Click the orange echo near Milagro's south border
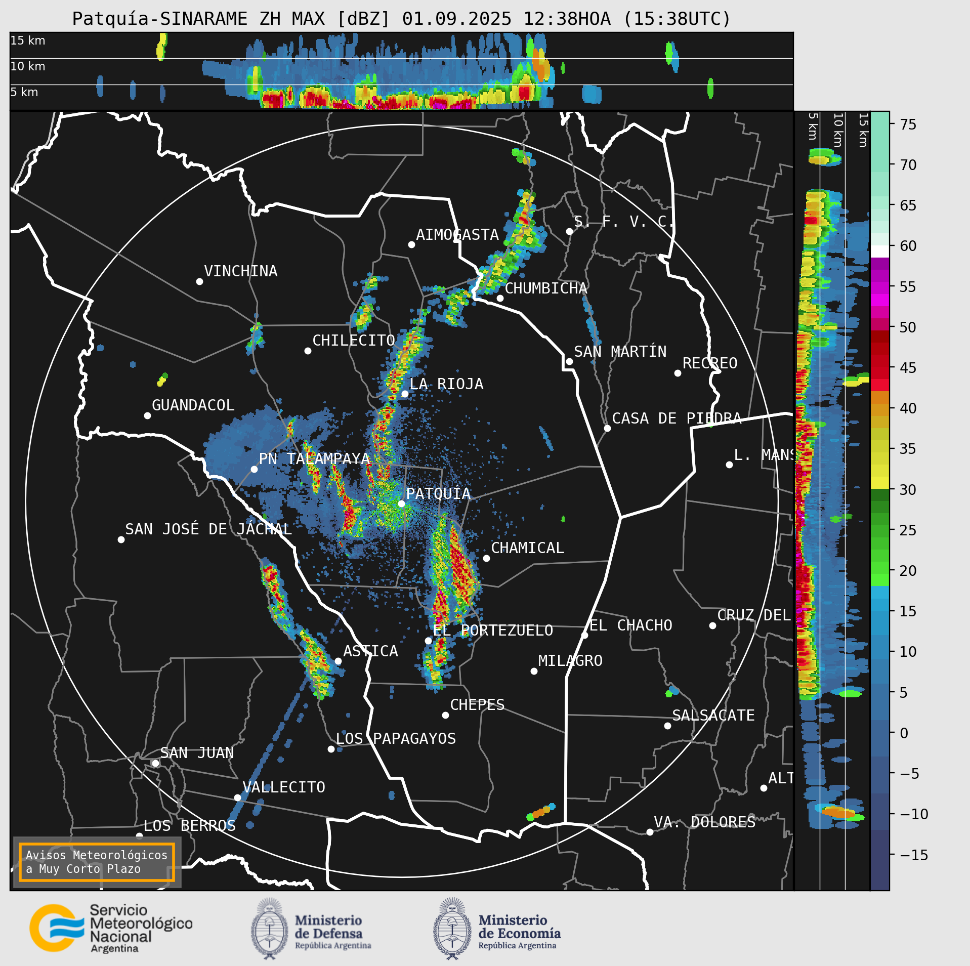 click(x=541, y=811)
